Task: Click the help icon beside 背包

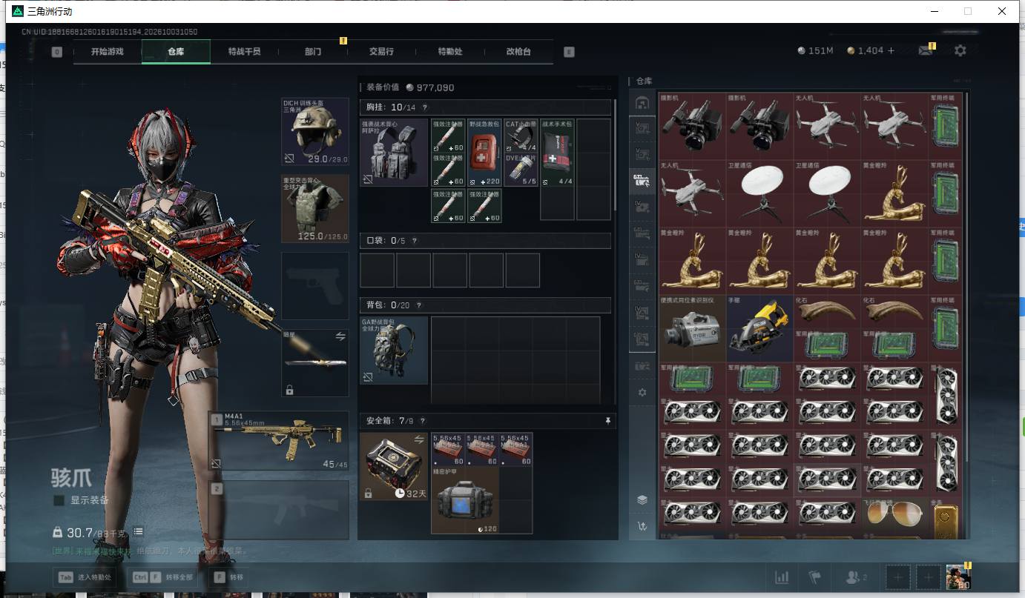Action: click(419, 305)
